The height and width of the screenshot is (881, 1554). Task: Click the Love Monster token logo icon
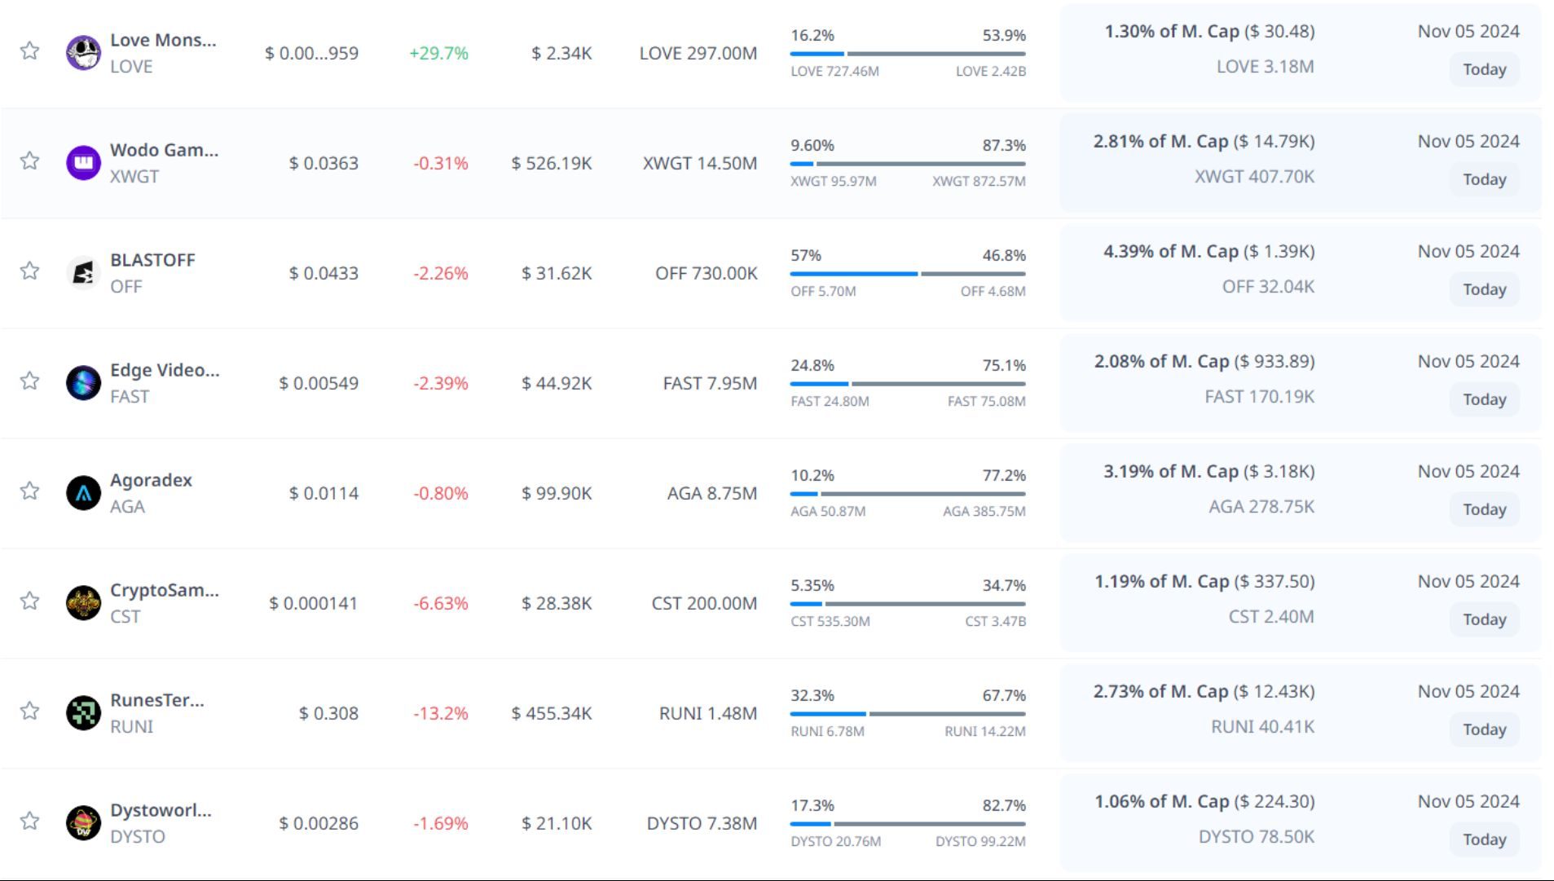tap(83, 53)
